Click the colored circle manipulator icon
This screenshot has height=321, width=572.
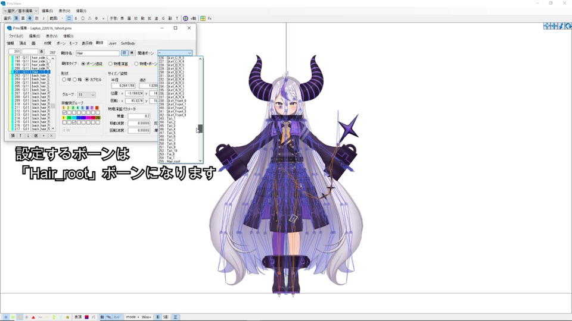[x=185, y=18]
